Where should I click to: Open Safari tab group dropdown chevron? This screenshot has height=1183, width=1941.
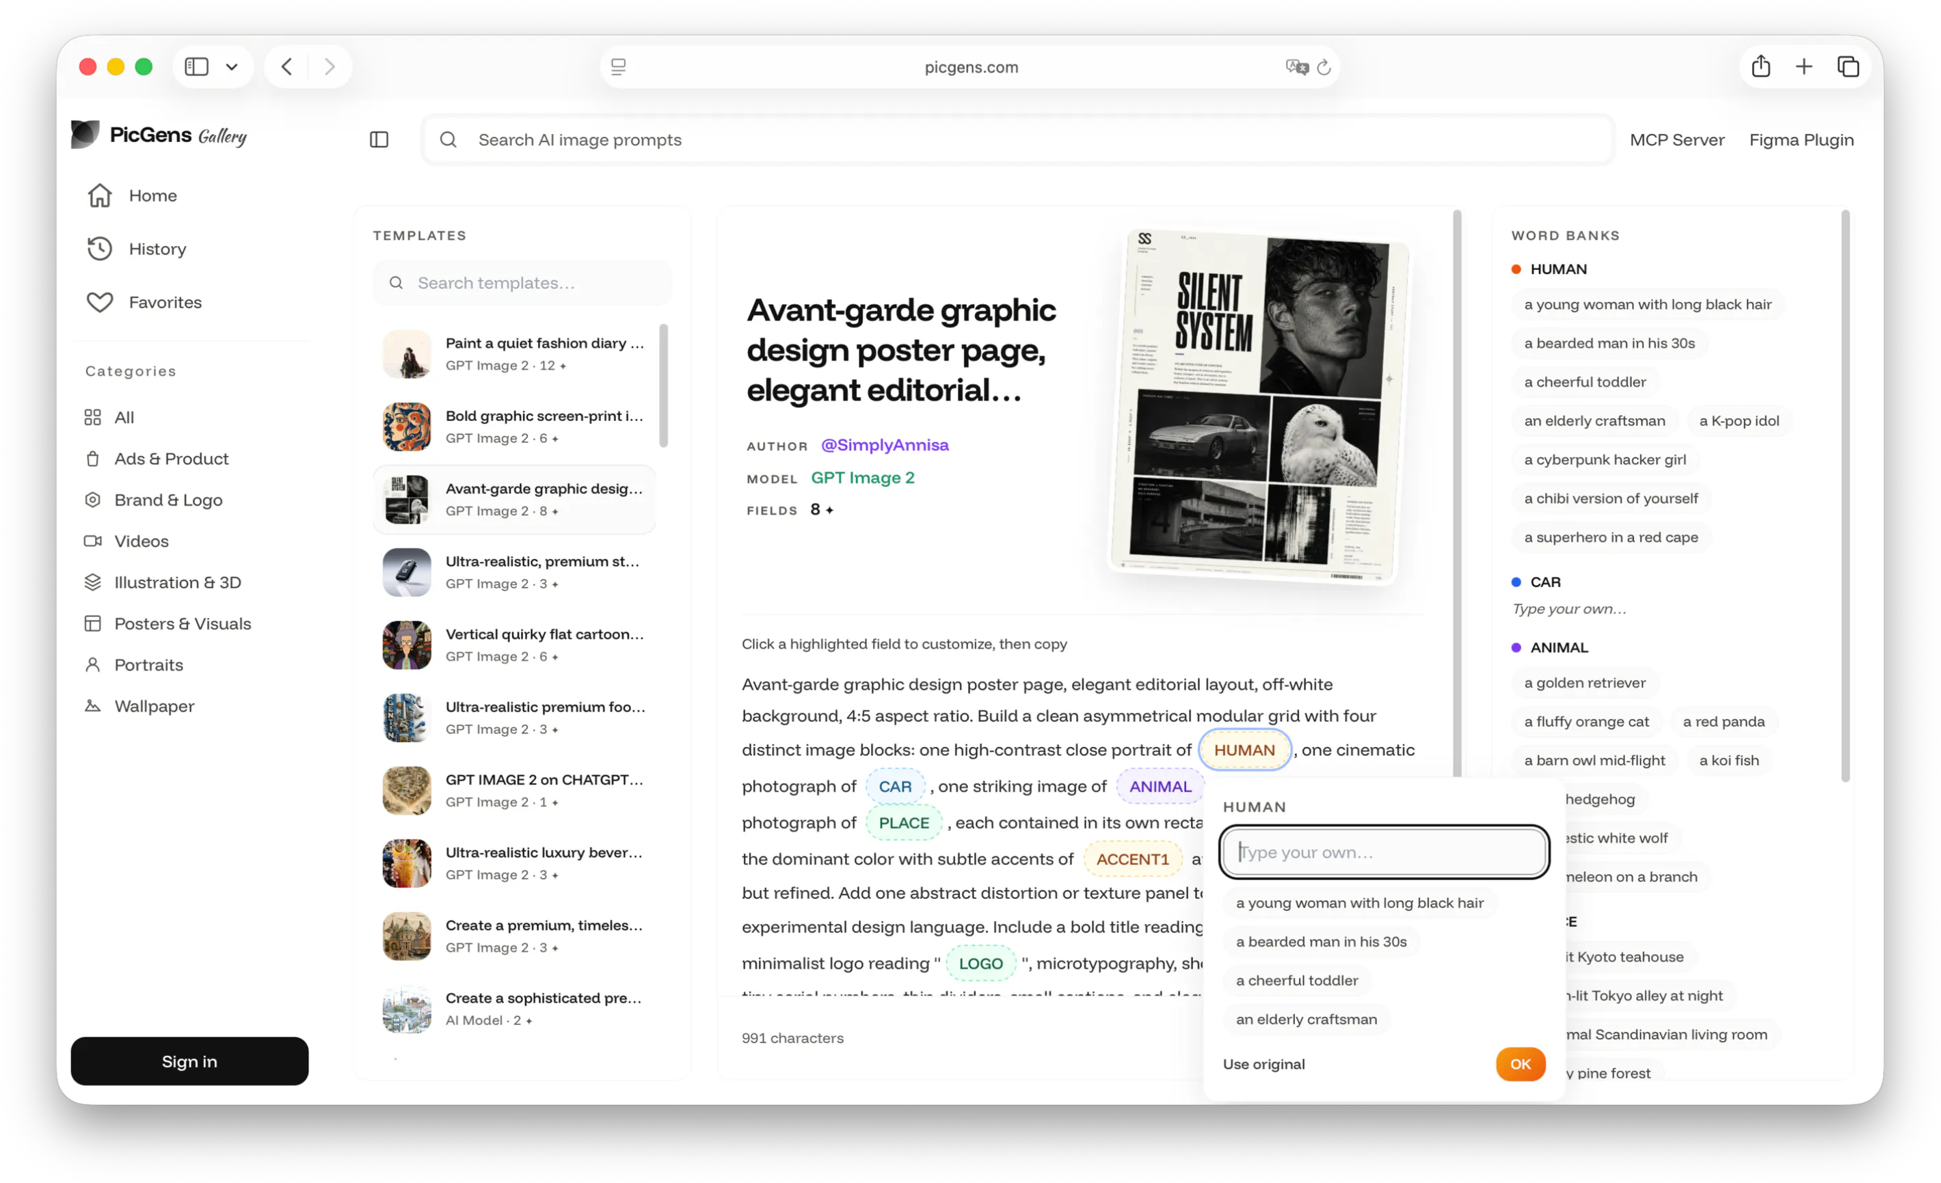click(232, 67)
